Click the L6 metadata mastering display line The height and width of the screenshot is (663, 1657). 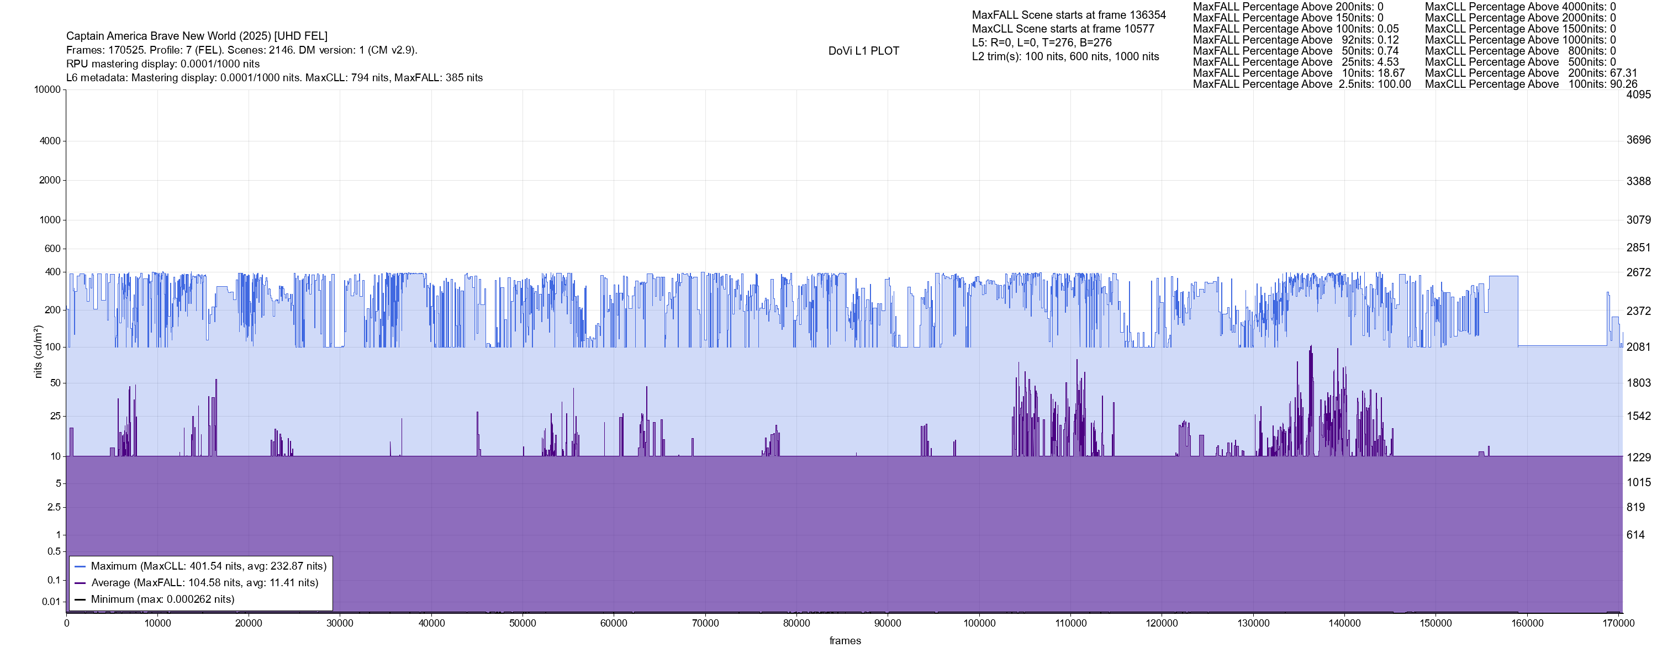pos(274,78)
